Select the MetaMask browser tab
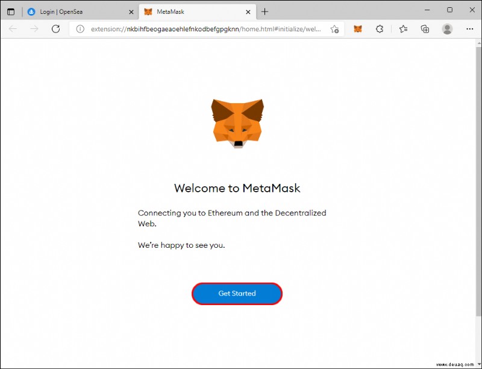 198,11
